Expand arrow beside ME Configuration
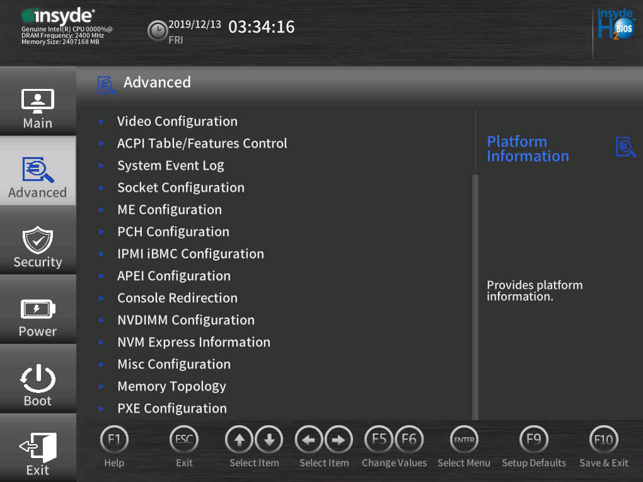 [x=101, y=210]
